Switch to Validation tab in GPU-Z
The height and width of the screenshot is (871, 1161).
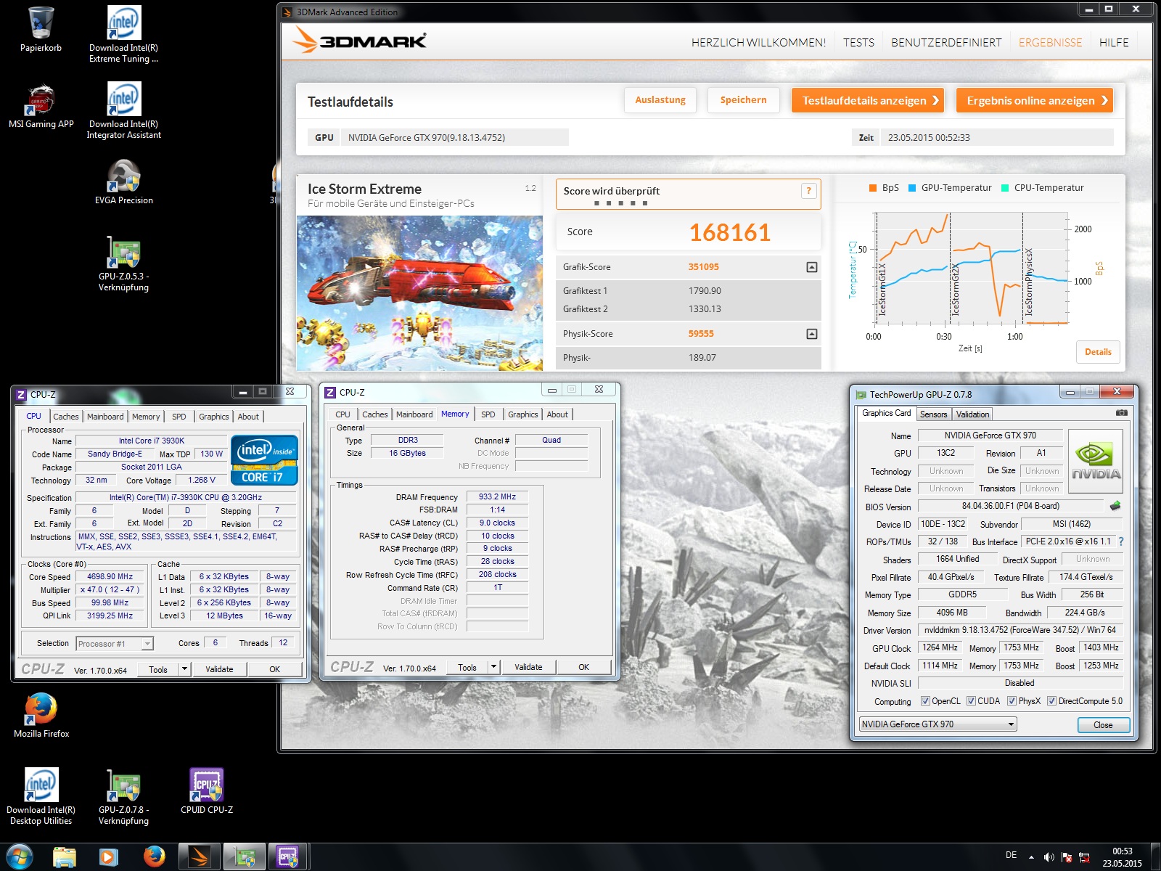click(x=972, y=414)
